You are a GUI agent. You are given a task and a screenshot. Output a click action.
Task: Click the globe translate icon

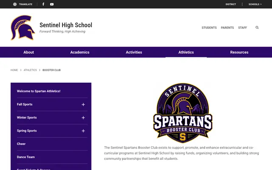[15, 4]
